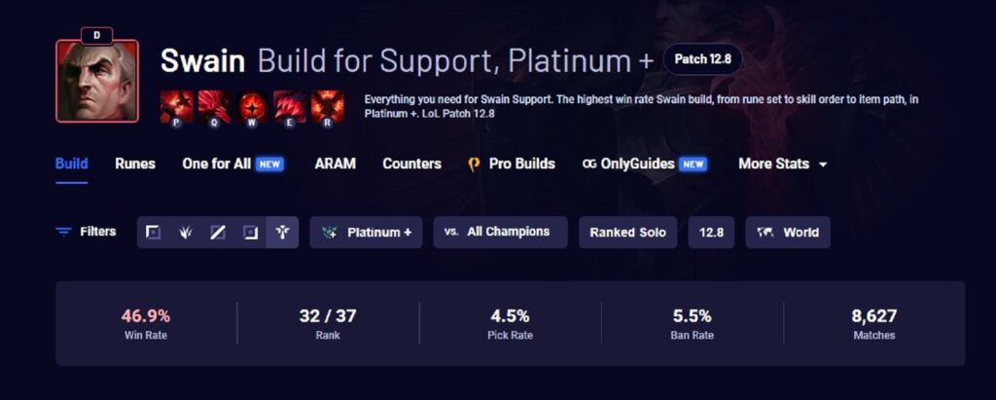Open the Platinum + rank dropdown
996x400 pixels.
366,233
